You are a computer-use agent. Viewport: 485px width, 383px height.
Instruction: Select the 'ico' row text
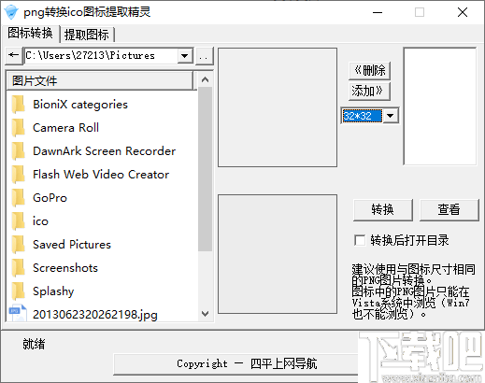(x=40, y=221)
